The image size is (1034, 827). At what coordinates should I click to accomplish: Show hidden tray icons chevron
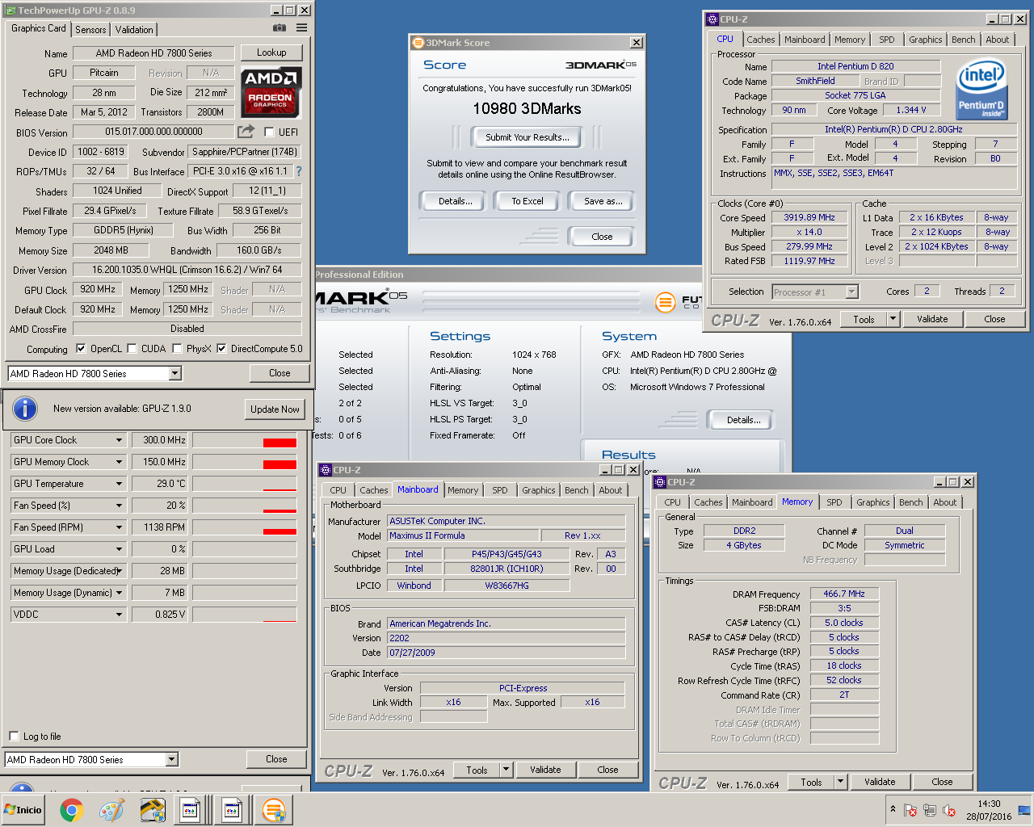pyautogui.click(x=893, y=809)
